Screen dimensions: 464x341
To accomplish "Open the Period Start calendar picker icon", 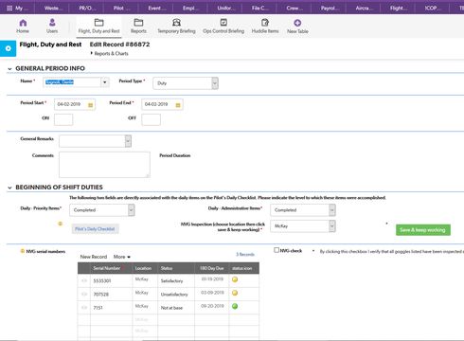I will coord(90,105).
